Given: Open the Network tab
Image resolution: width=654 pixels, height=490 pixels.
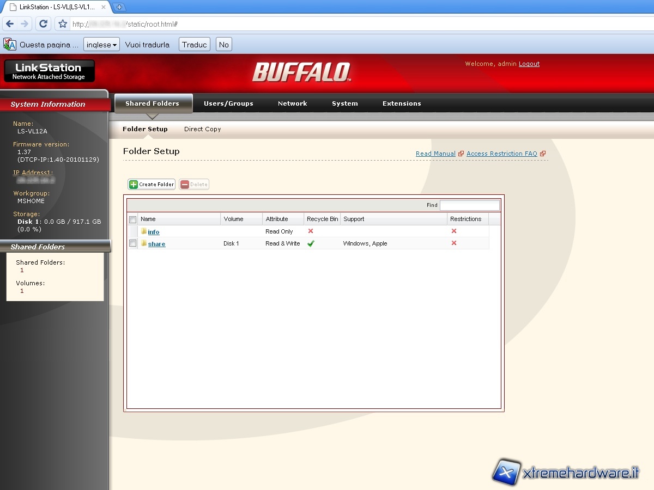Looking at the screenshot, I should (x=292, y=103).
